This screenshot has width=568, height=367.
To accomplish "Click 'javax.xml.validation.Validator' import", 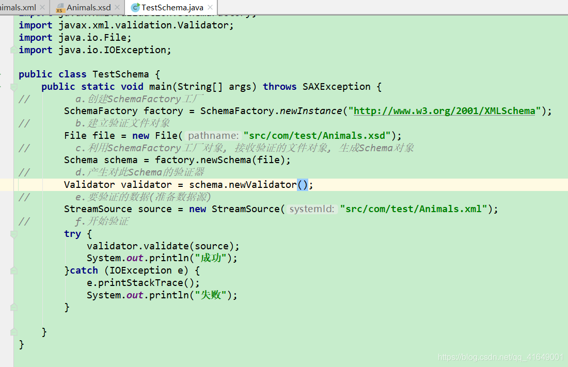I will pyautogui.click(x=144, y=25).
